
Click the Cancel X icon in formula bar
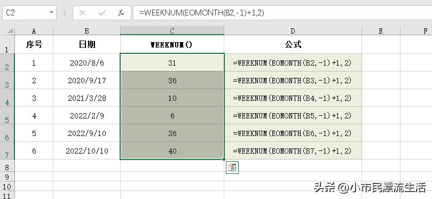(x=83, y=13)
